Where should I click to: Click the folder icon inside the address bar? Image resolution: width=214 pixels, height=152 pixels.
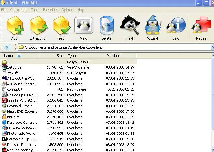coord(21,47)
